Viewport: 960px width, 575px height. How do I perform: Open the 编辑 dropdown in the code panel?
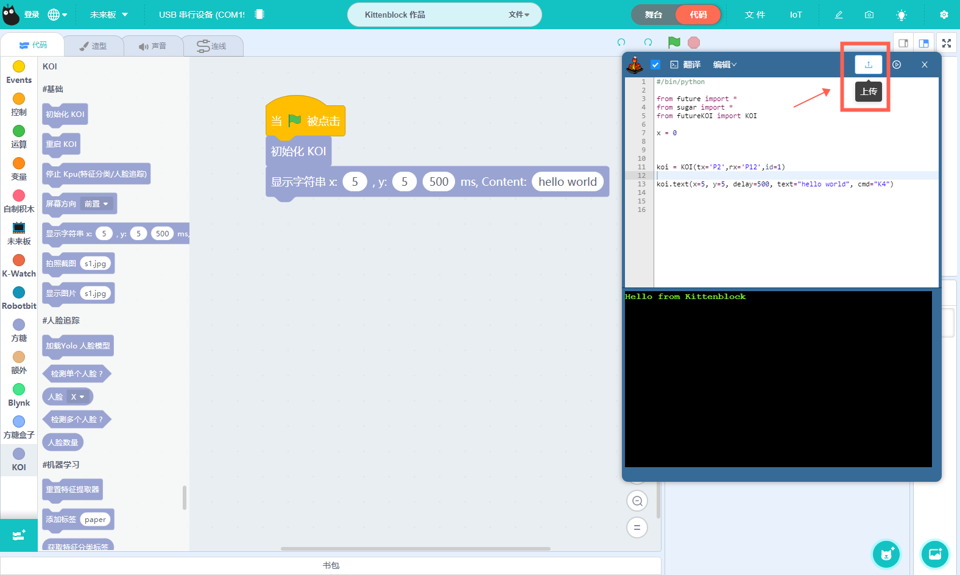pos(725,65)
